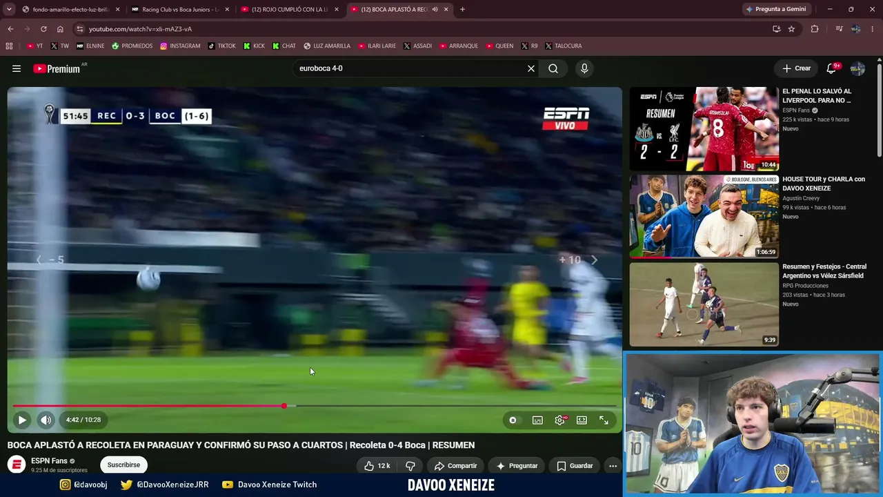Viewport: 883px width, 497px height.
Task: Open a new browser tab
Action: click(x=462, y=10)
